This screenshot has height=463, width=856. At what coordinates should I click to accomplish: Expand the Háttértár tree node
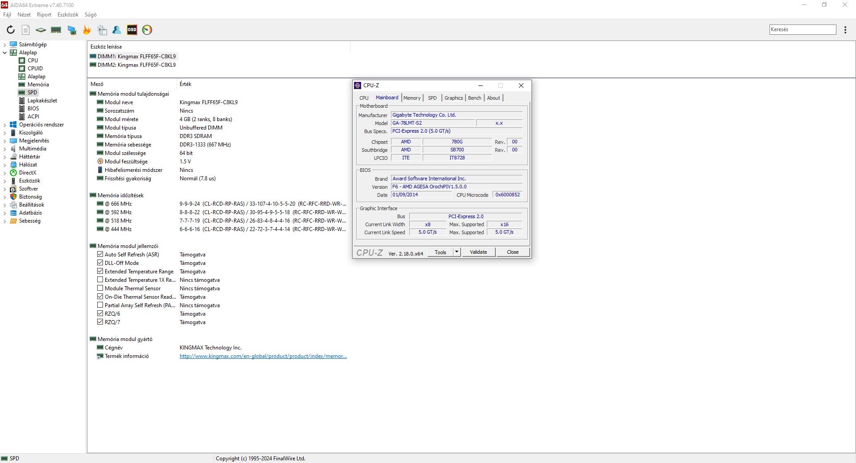pyautogui.click(x=4, y=157)
